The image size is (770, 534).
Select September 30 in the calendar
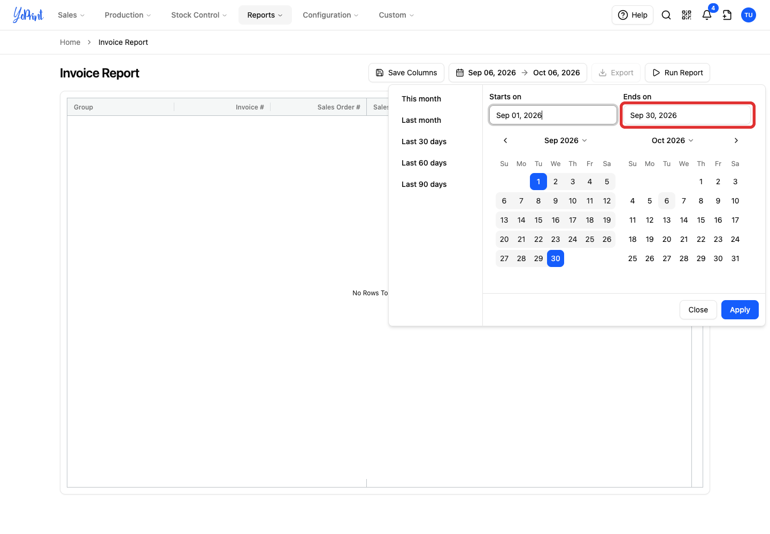point(556,258)
